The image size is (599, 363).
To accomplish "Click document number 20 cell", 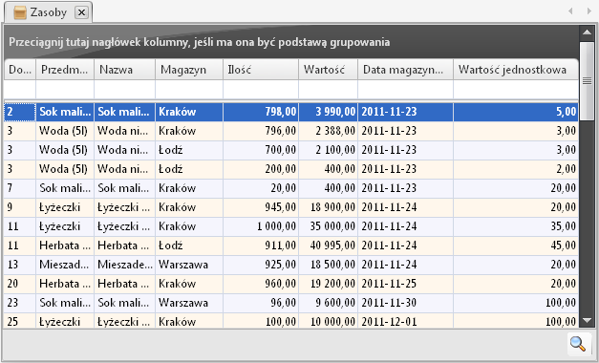I will pos(20,284).
